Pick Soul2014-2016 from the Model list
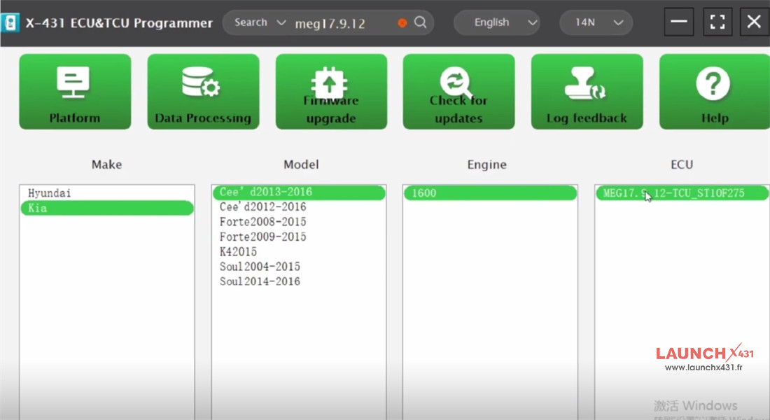Viewport: 770px width, 420px height. pos(260,281)
